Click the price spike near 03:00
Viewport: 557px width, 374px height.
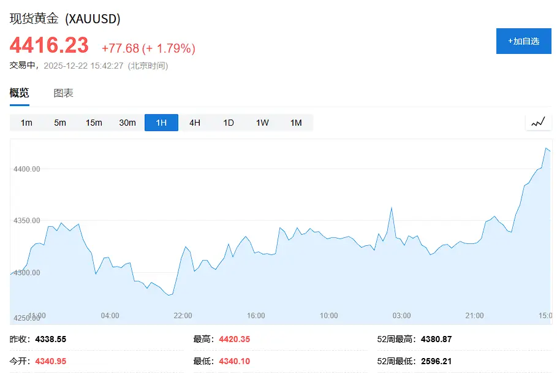[391, 208]
